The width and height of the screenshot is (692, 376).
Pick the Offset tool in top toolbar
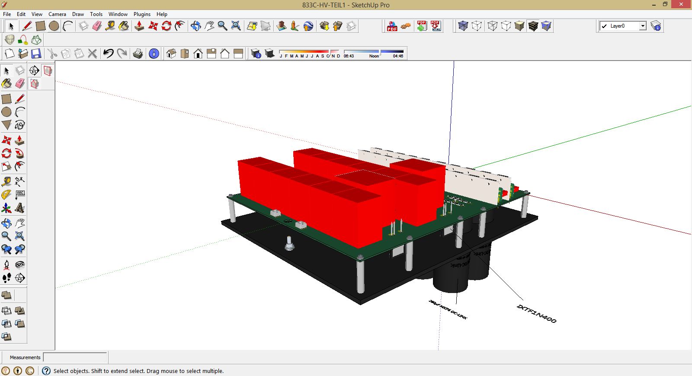pos(179,26)
